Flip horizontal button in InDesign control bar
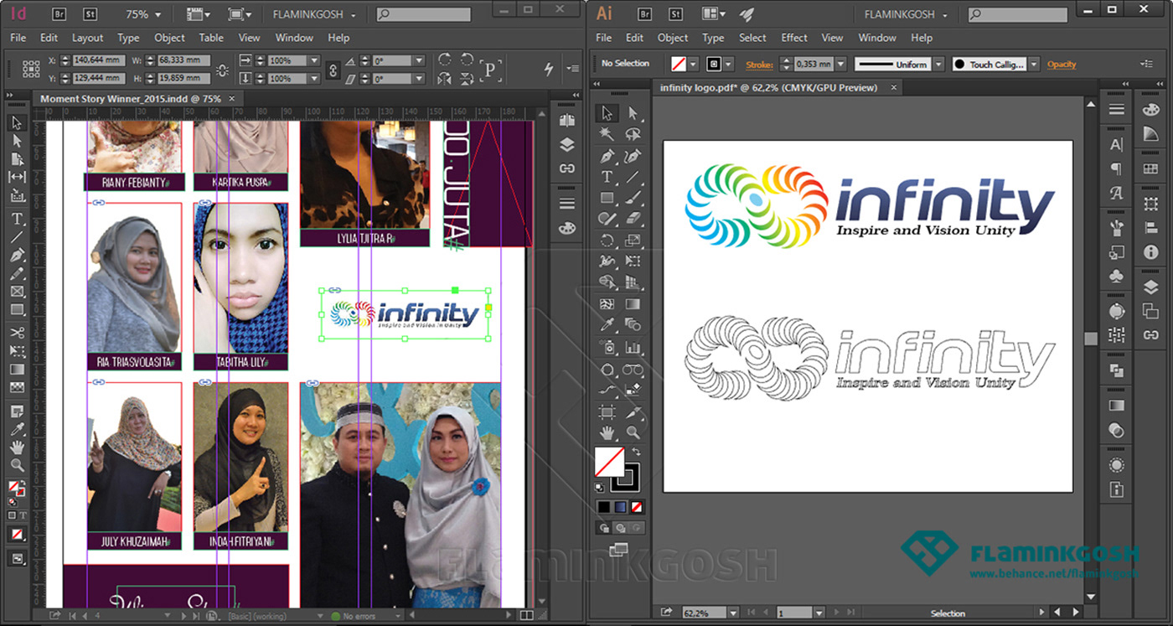Image resolution: width=1173 pixels, height=626 pixels. pos(445,78)
